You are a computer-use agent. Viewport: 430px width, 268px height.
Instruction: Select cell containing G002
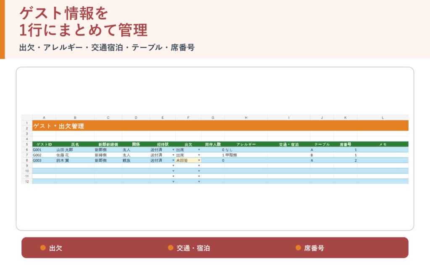pyautogui.click(x=44, y=155)
